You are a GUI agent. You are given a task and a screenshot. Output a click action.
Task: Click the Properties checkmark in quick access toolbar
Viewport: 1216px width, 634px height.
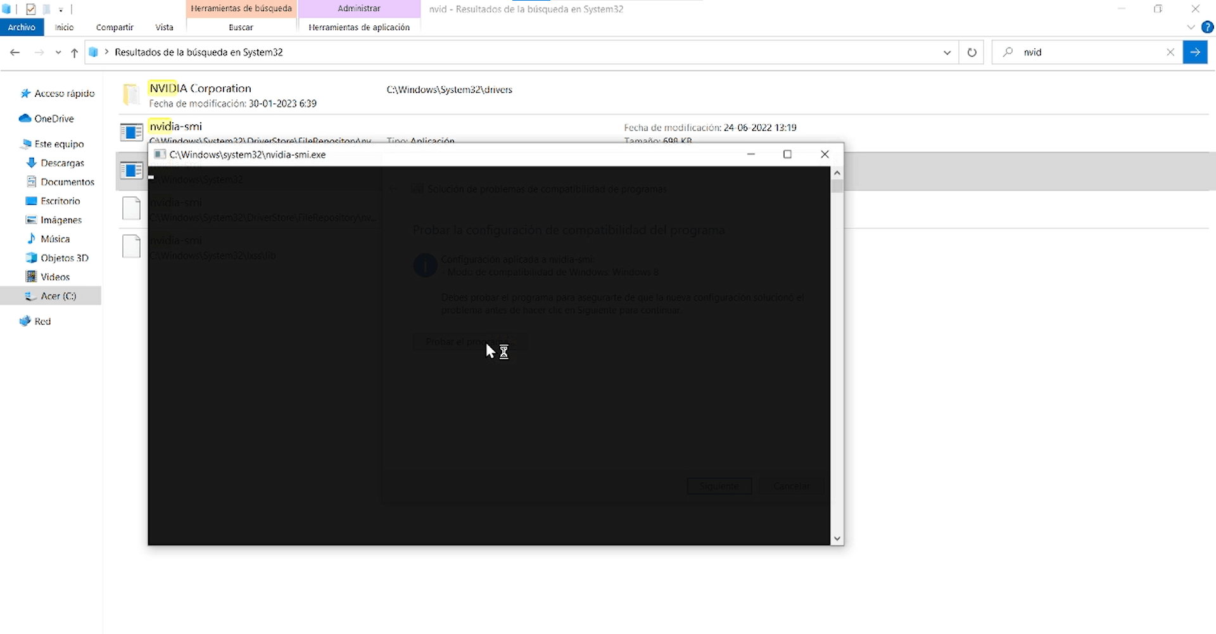point(30,9)
